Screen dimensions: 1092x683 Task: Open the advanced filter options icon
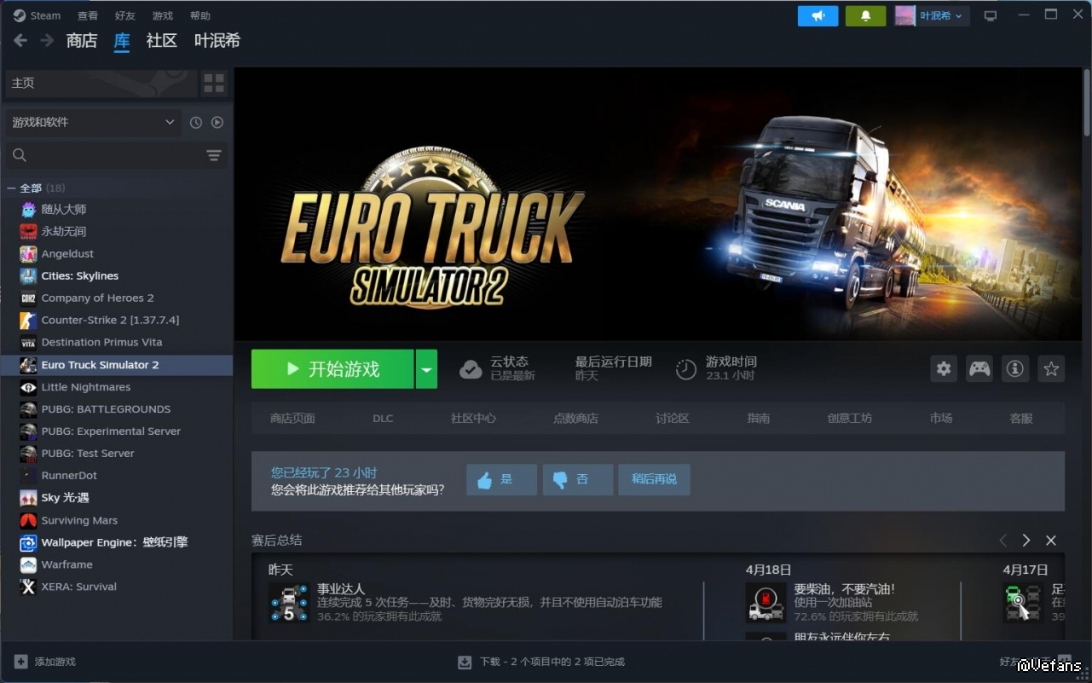(x=214, y=154)
